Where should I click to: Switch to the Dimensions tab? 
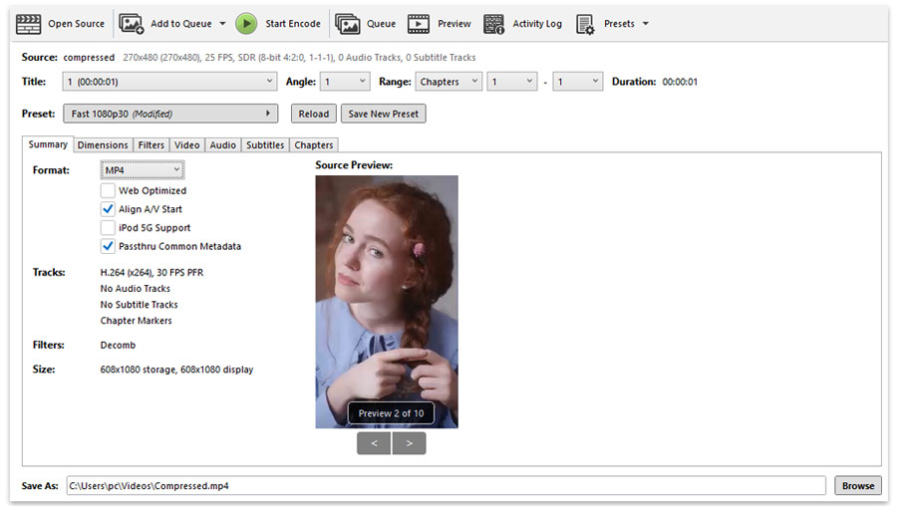pyautogui.click(x=103, y=144)
